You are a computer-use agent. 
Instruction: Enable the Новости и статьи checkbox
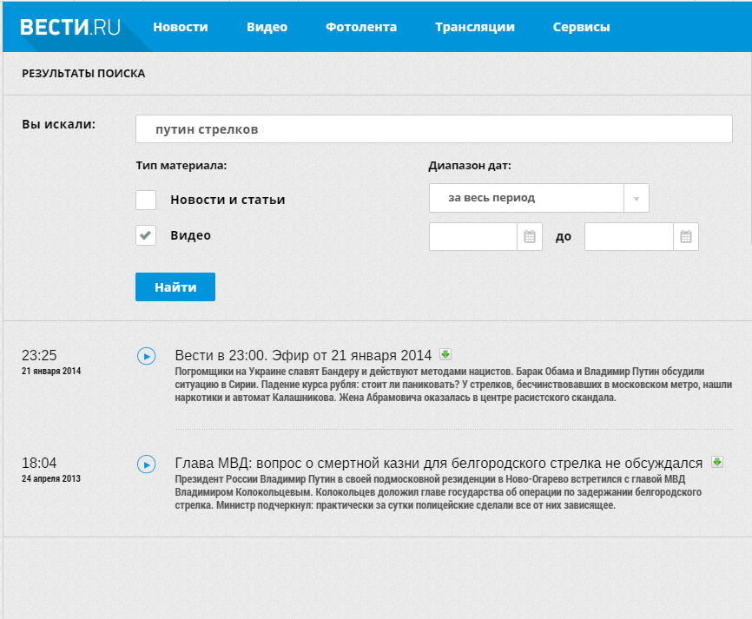146,200
